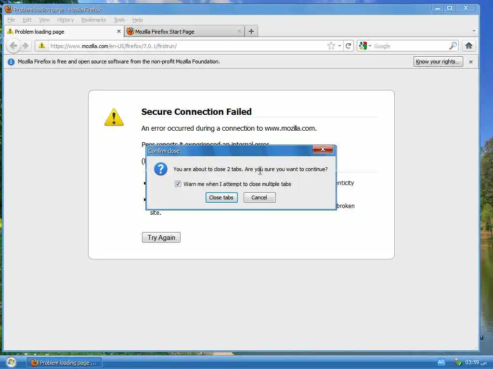Click the warning site identity icon in the address bar
This screenshot has height=369, width=493.
pos(42,46)
